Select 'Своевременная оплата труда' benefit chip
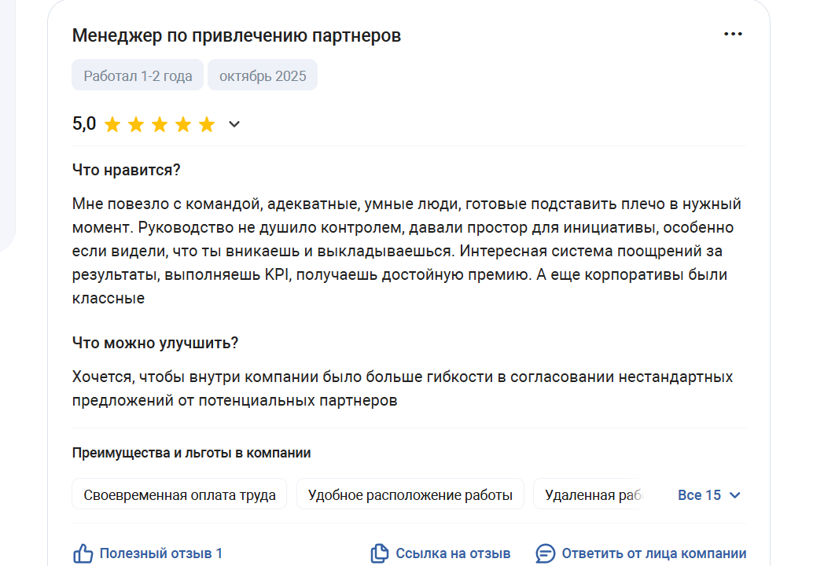 pos(179,495)
